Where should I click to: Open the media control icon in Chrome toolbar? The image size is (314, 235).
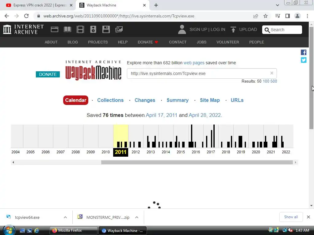278,16
